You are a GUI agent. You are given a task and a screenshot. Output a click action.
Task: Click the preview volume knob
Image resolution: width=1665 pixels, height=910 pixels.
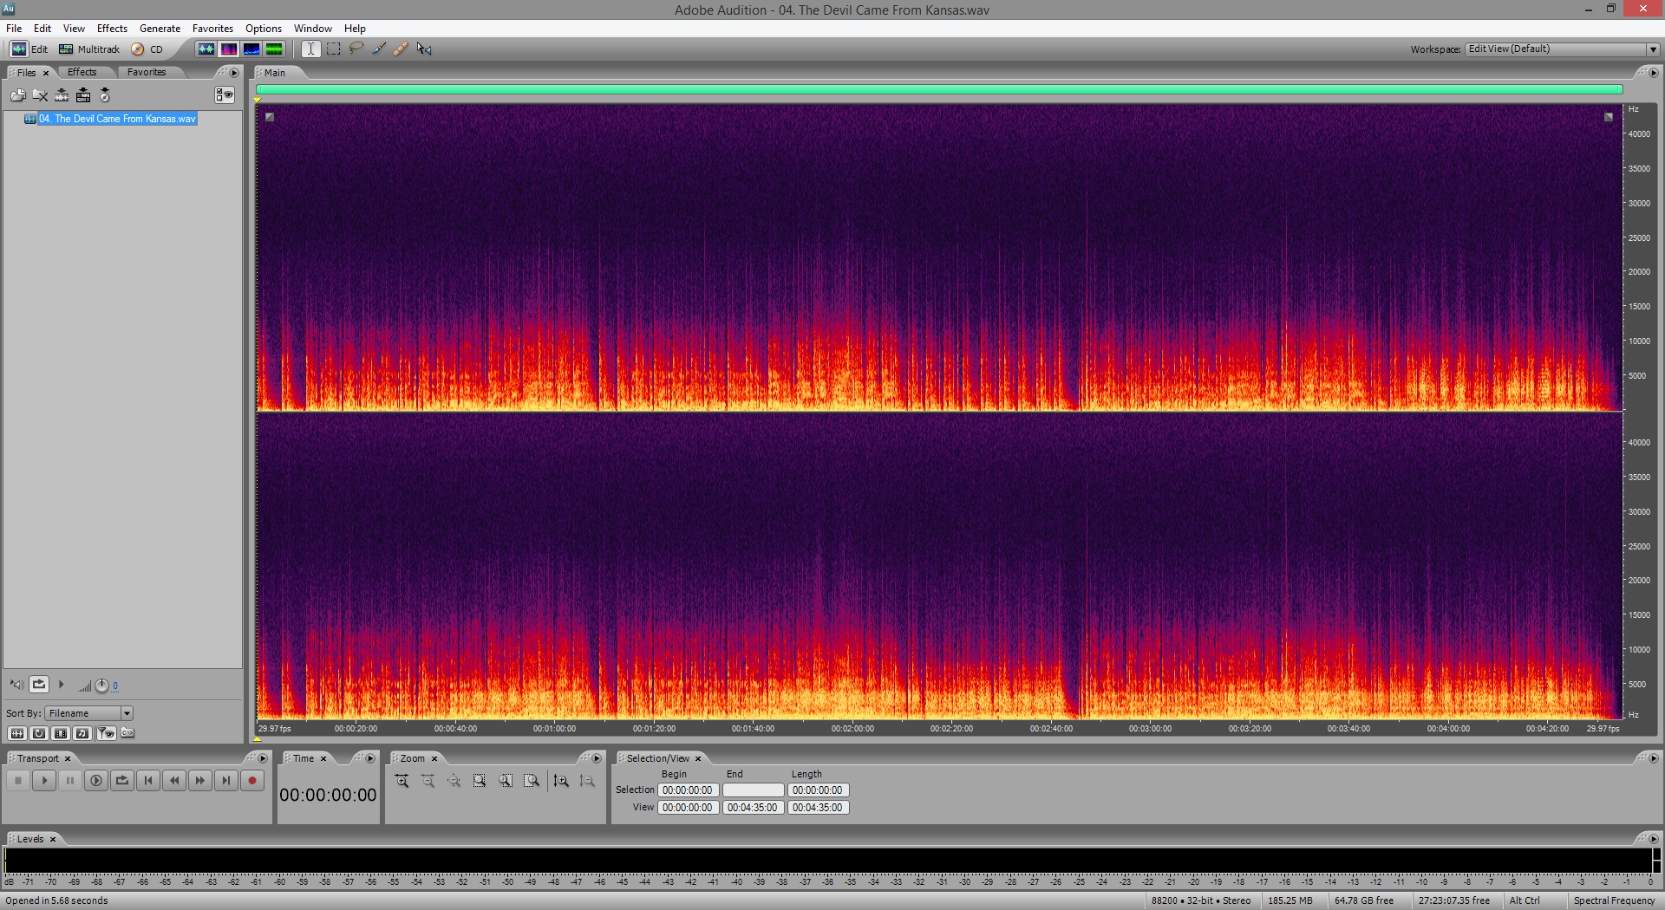(101, 686)
